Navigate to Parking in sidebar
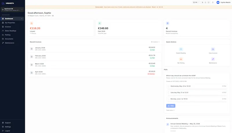The image size is (232, 133). (12, 35)
